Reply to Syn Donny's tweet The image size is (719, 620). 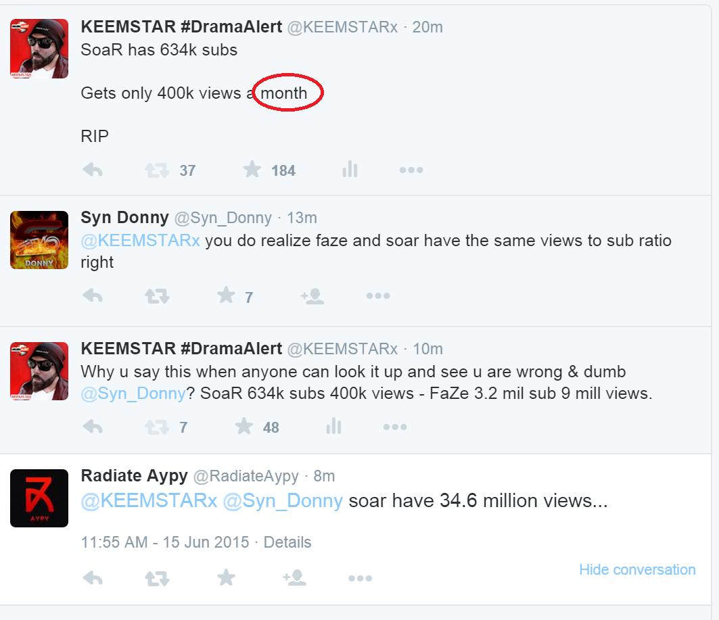pos(93,295)
